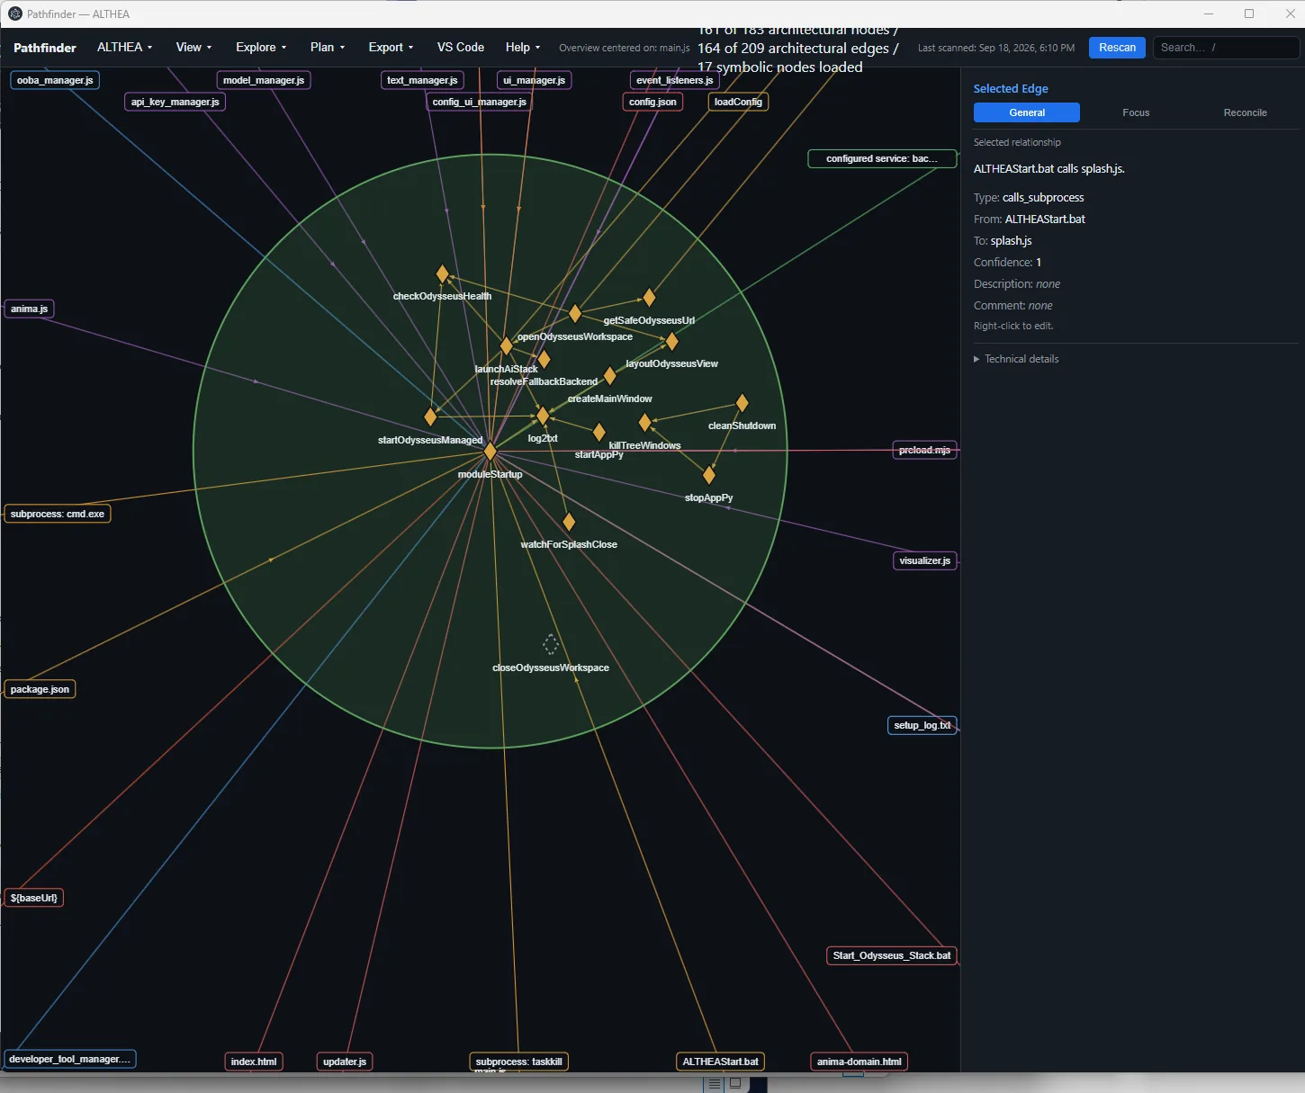1305x1093 pixels.
Task: Click the stopAppPy diamond node
Action: coord(708,475)
